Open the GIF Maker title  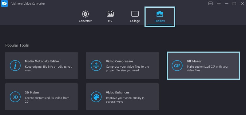point(194,61)
